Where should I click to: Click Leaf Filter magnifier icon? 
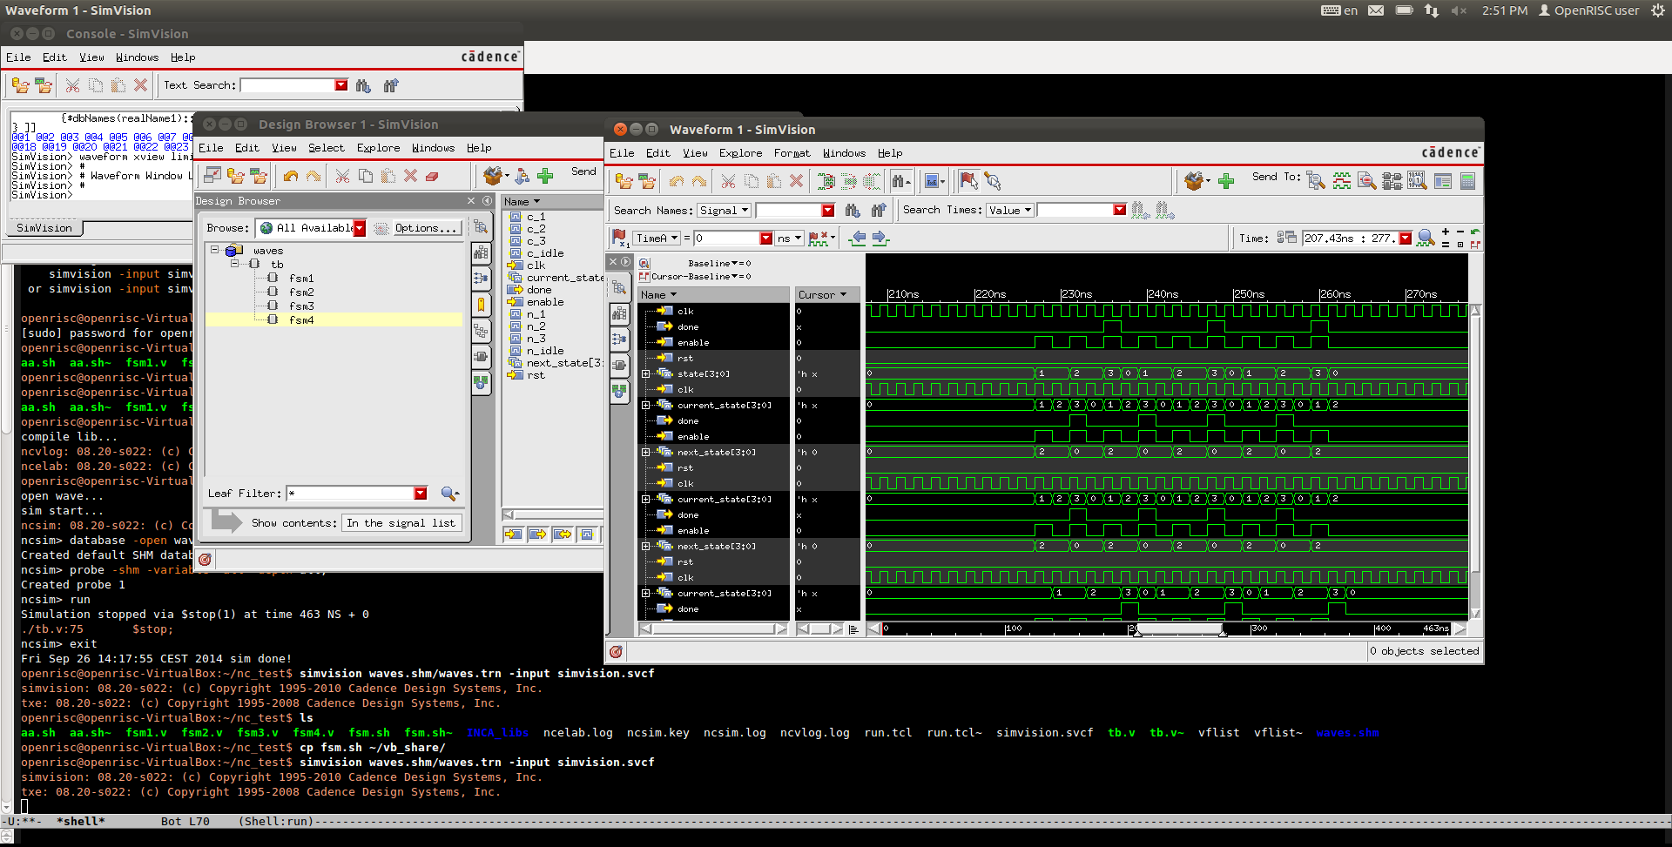tap(449, 494)
